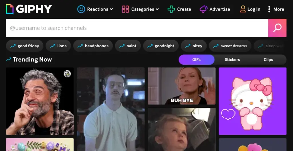Viewport: 293px width, 151px height.
Task: Click the Log In user icon
Action: click(243, 9)
